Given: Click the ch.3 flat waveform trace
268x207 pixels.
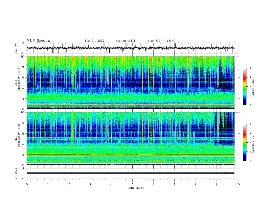Looking at the screenshot, I should pyautogui.click(x=130, y=173).
